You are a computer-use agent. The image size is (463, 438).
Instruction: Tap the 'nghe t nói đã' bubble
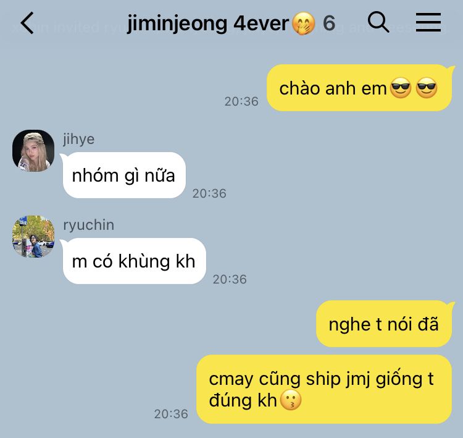tap(384, 324)
